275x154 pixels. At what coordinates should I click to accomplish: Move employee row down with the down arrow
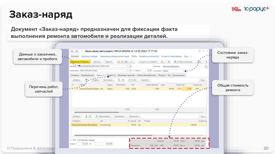pos(90,116)
